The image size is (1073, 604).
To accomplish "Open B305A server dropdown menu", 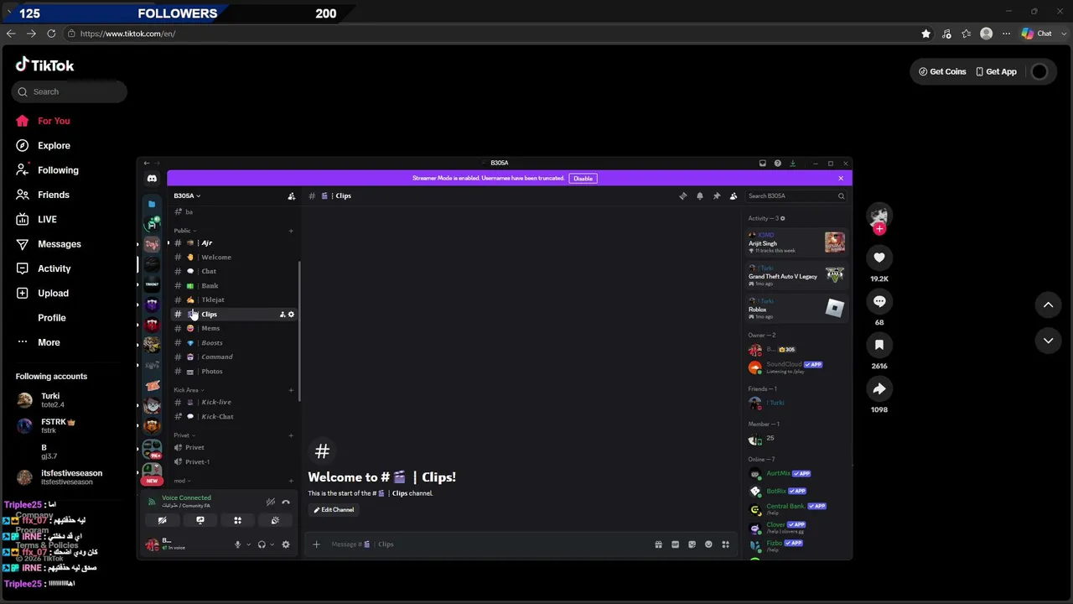I will click(187, 196).
